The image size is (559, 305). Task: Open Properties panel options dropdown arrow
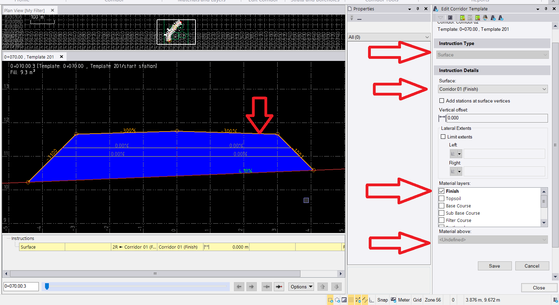click(410, 9)
